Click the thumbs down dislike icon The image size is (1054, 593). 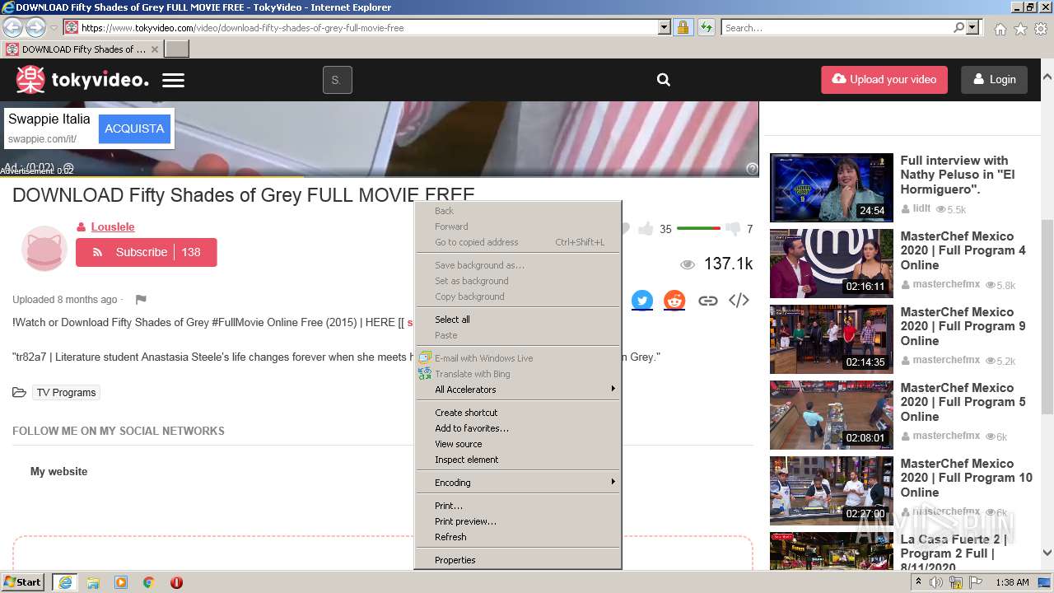click(732, 229)
